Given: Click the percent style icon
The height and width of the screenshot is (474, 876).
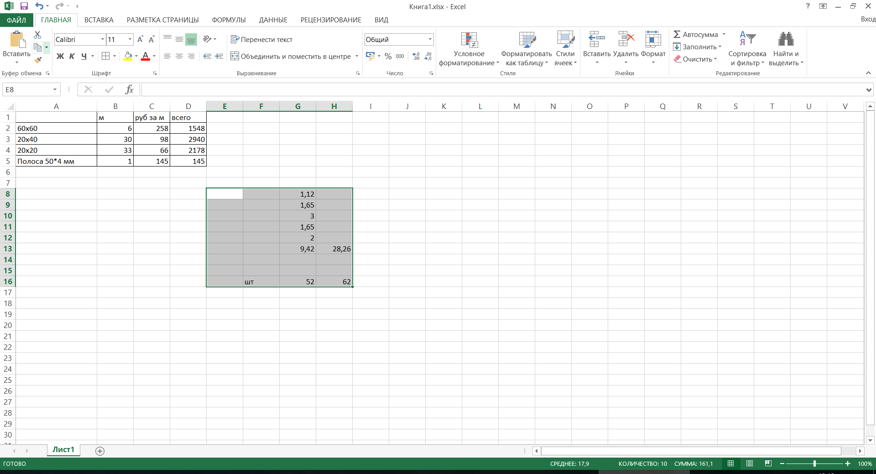Looking at the screenshot, I should (x=388, y=56).
